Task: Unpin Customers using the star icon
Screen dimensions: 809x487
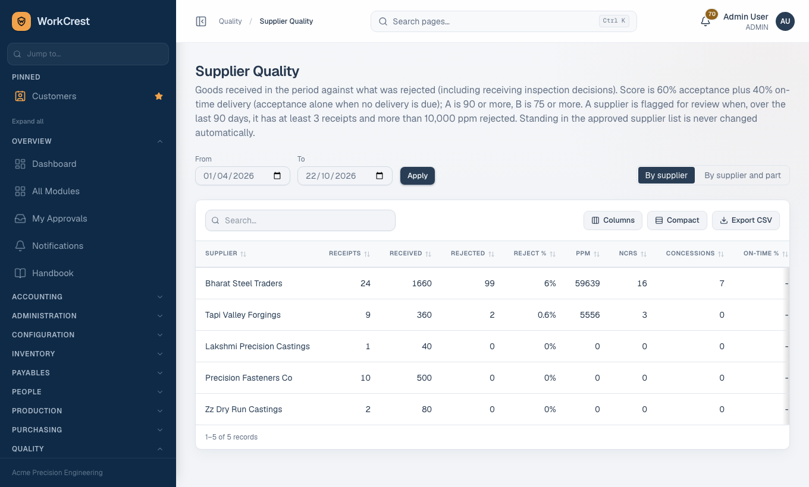Action: coord(159,96)
